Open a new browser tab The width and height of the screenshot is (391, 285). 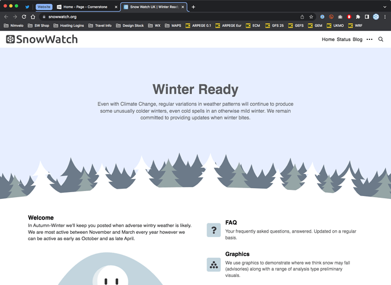194,7
